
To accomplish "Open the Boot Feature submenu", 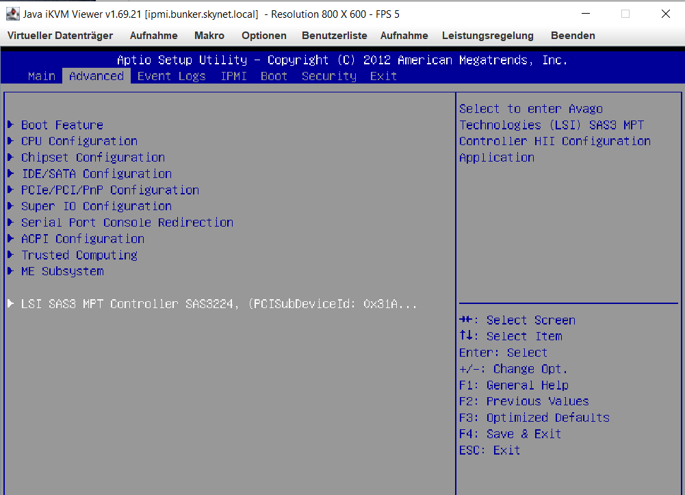I will click(x=62, y=125).
